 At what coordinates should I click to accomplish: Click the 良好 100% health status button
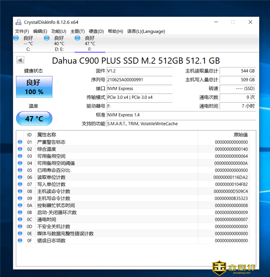pos(34,87)
